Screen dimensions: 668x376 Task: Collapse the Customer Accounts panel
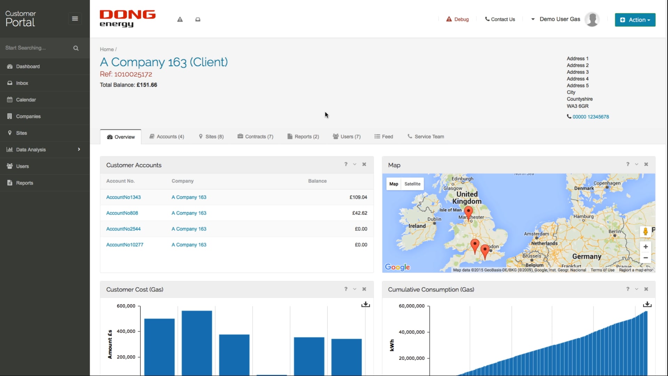(x=355, y=164)
